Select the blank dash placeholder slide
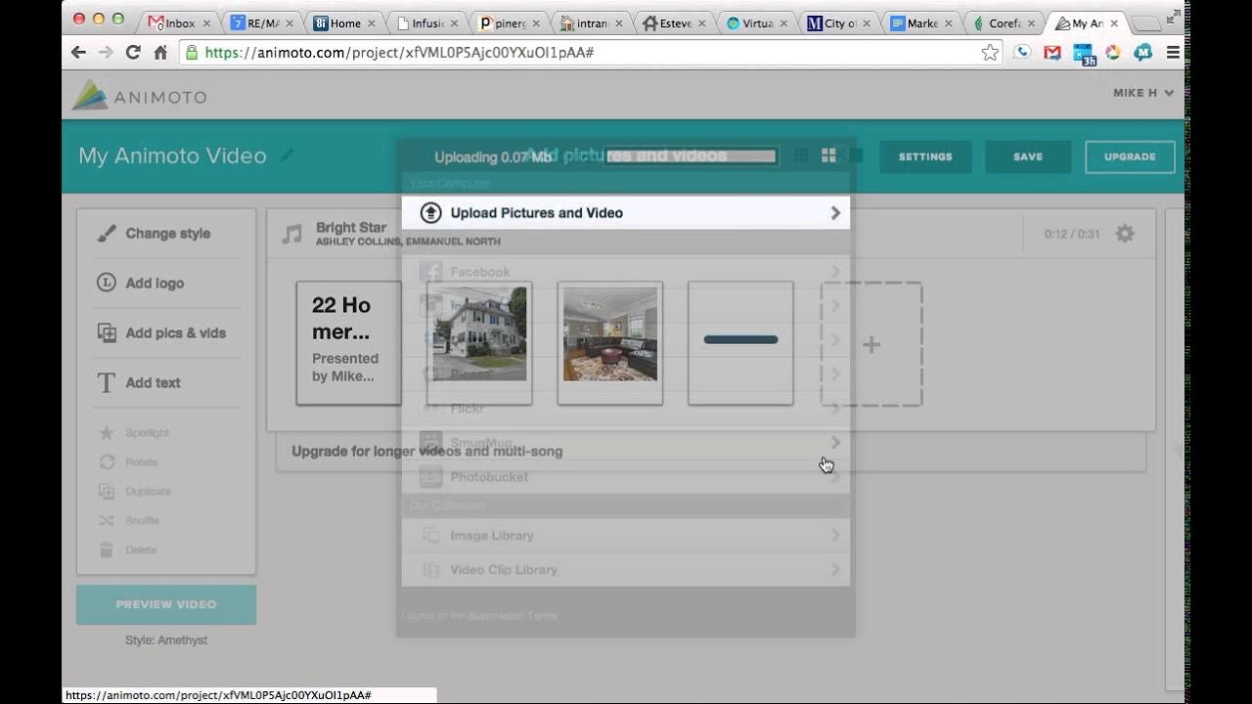The image size is (1252, 704). point(740,343)
